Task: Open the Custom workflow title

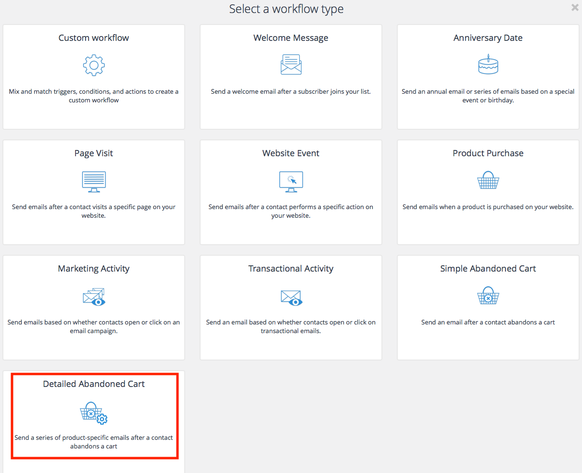Action: [94, 38]
